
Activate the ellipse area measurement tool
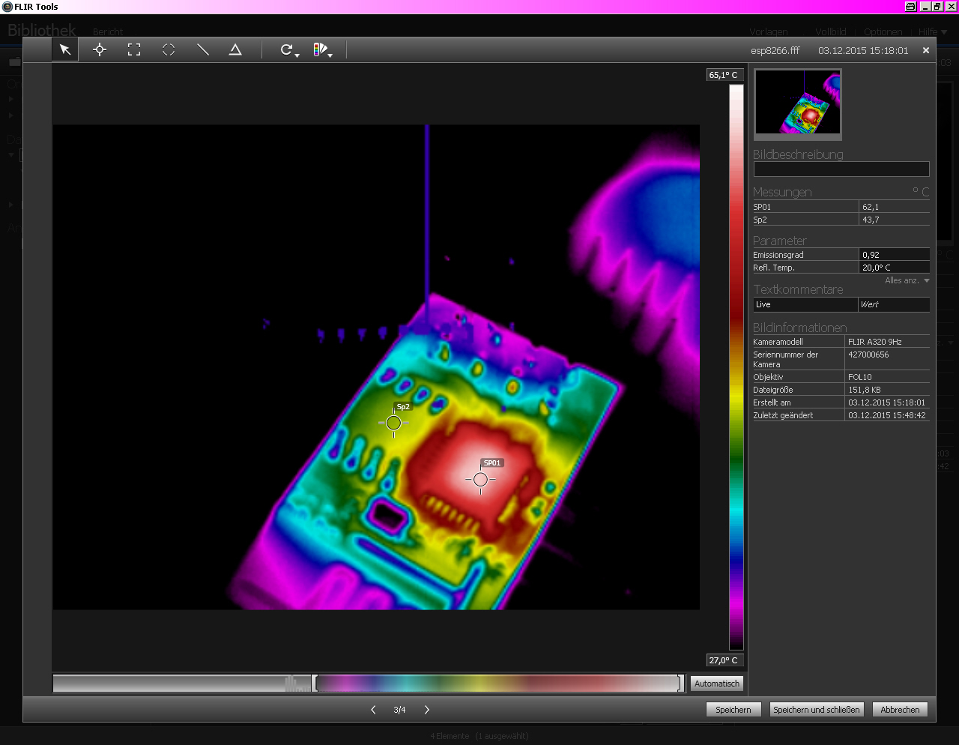pyautogui.click(x=169, y=49)
